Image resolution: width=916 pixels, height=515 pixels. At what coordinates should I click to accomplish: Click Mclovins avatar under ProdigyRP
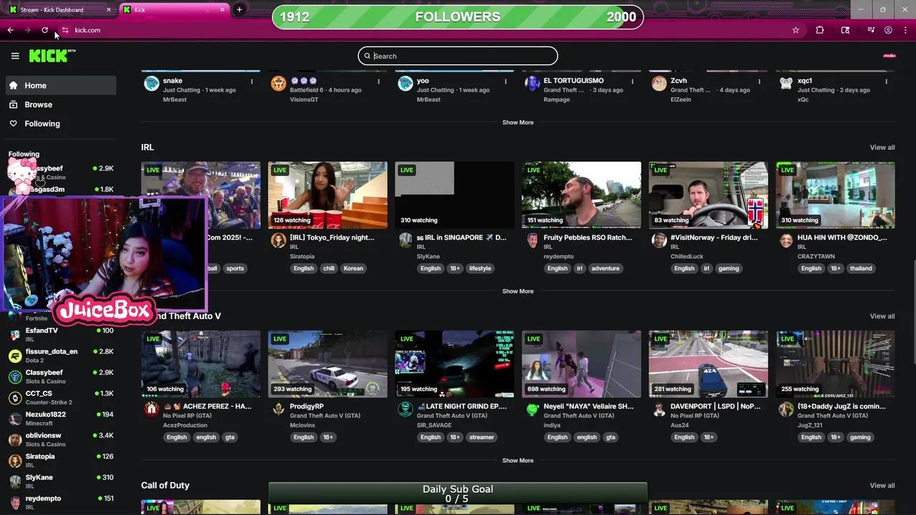278,409
